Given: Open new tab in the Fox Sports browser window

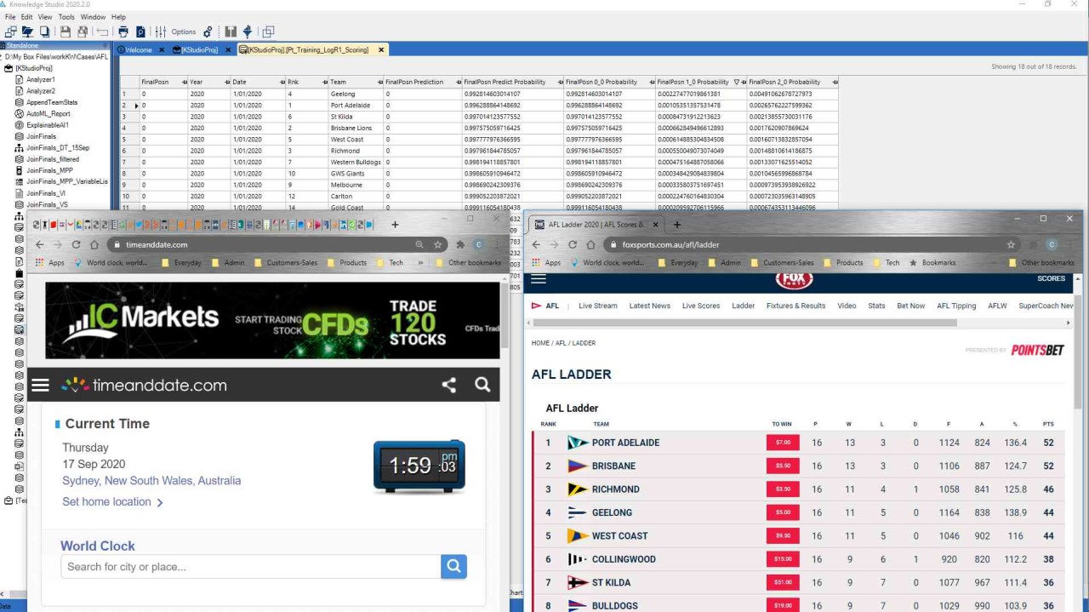Looking at the screenshot, I should (677, 225).
